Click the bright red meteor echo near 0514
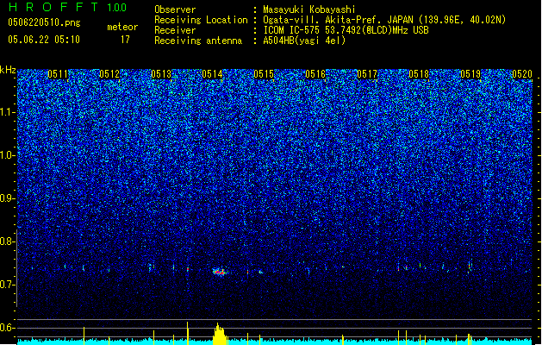The height and width of the screenshot is (345, 542). [220, 272]
